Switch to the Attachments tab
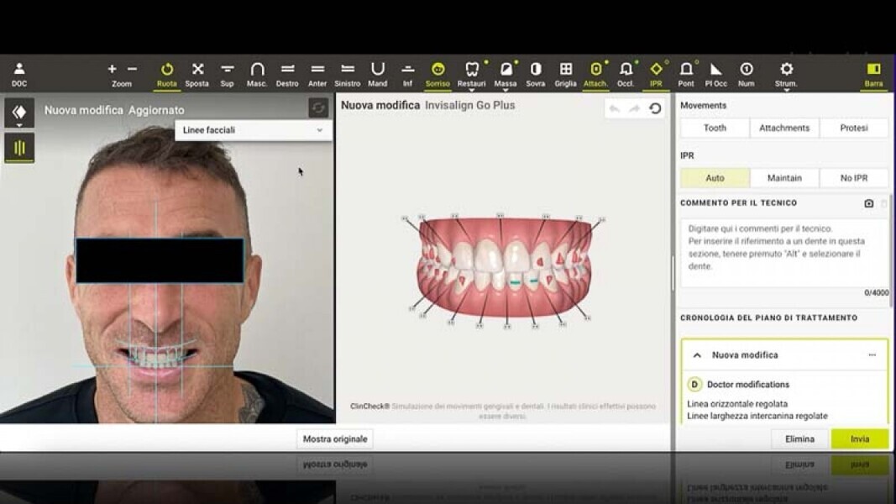Viewport: 896px width, 504px height. (784, 128)
